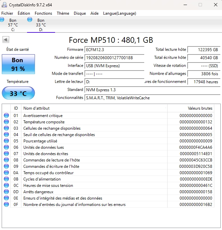Open the Fichier menu
The image size is (222, 230).
[x=7, y=13]
